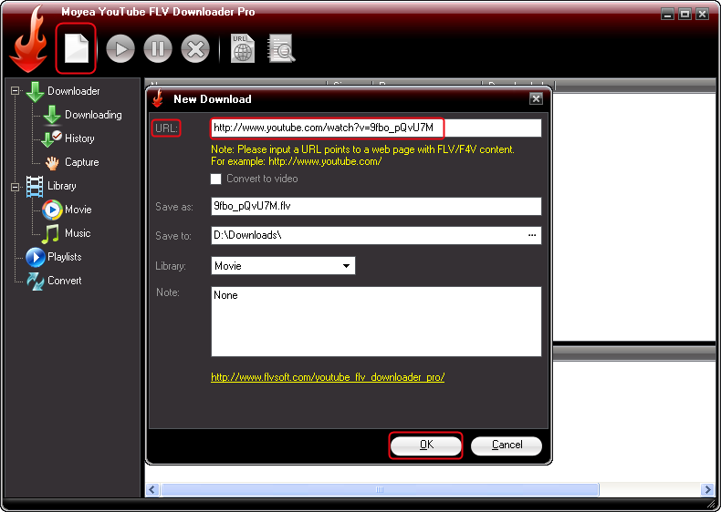721x512 pixels.
Task: Select Downloader in the sidebar tree
Action: tap(74, 91)
